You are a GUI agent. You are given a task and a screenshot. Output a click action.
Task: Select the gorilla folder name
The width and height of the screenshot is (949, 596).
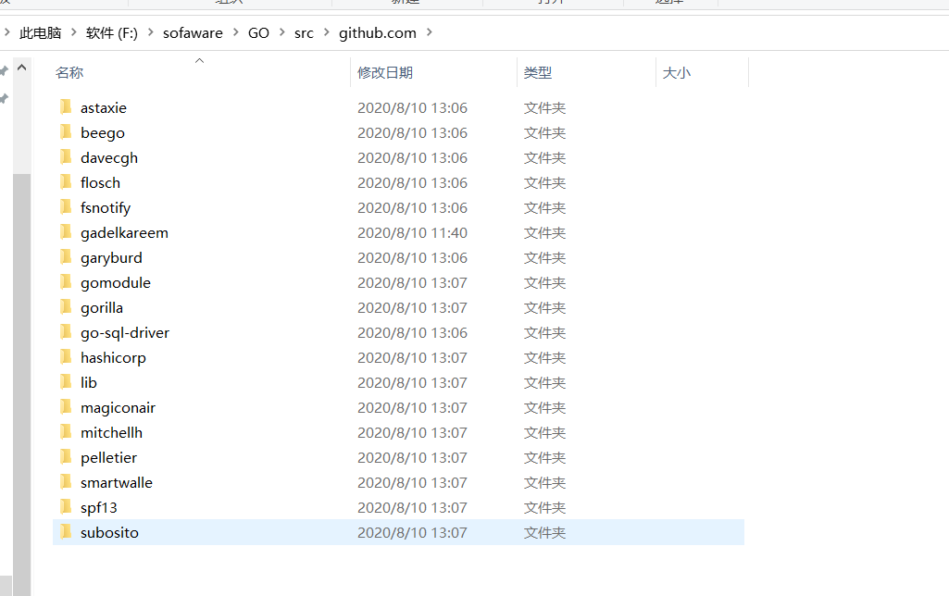coord(102,308)
